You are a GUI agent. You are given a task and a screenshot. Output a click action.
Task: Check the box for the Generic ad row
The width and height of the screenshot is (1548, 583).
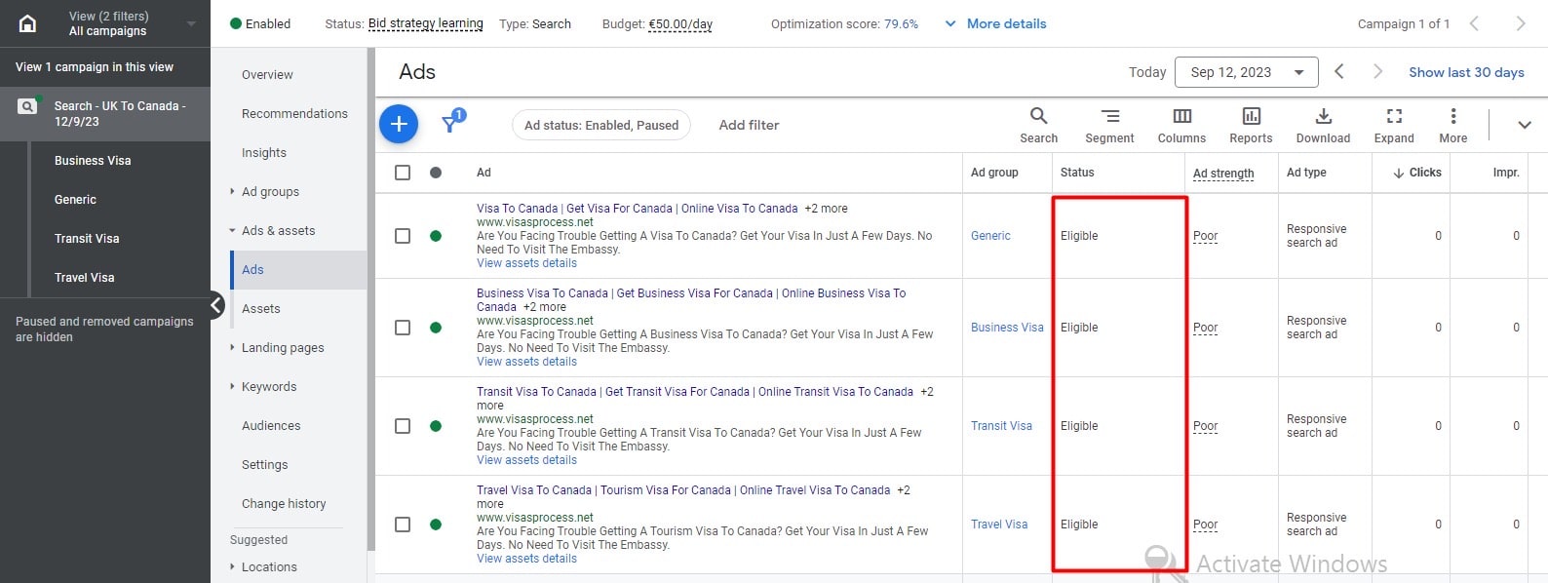coord(403,236)
